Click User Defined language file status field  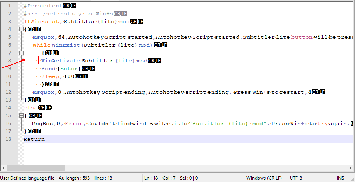[x=32, y=178]
